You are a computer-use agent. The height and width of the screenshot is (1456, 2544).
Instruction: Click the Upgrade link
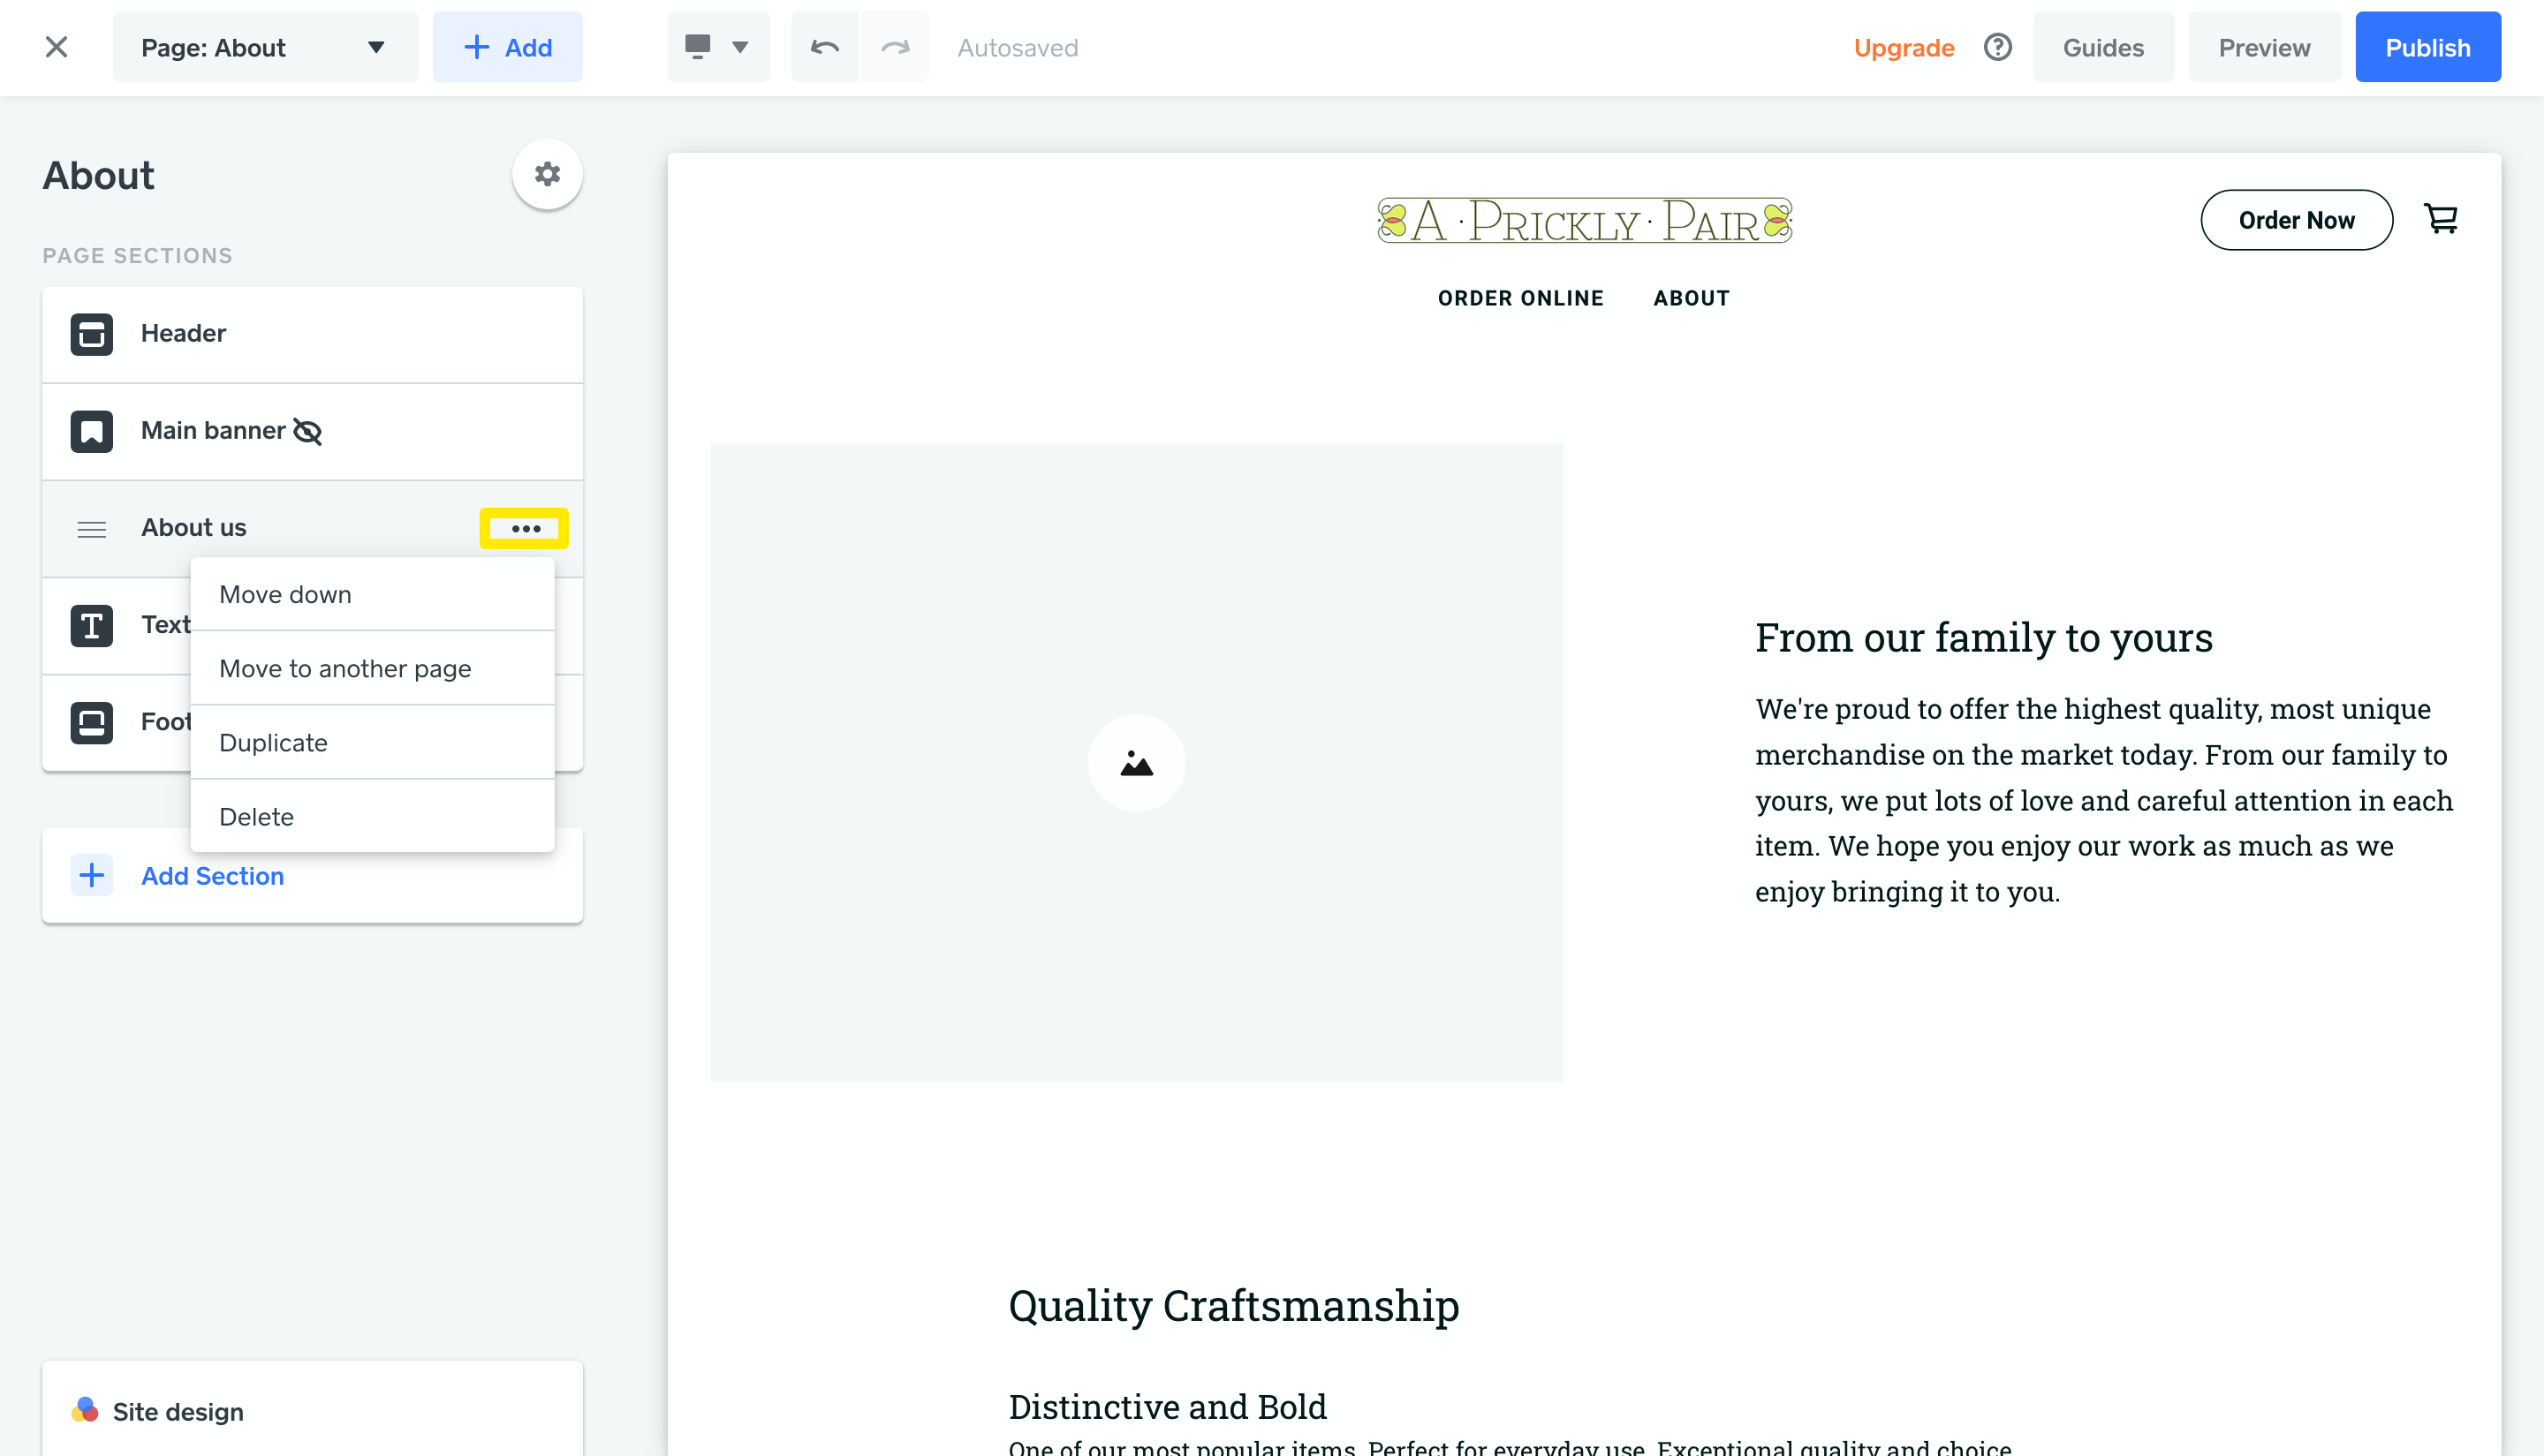[x=1904, y=47]
